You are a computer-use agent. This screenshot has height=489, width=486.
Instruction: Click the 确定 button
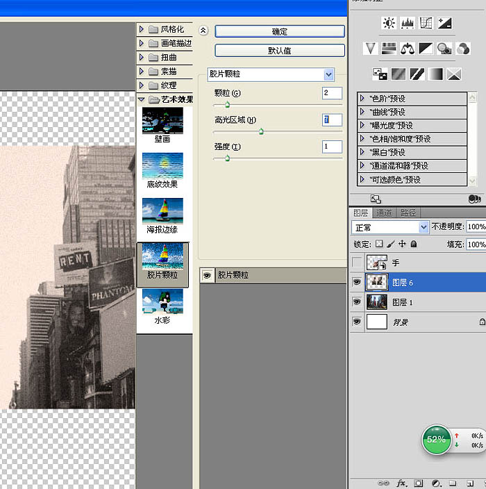(x=280, y=31)
